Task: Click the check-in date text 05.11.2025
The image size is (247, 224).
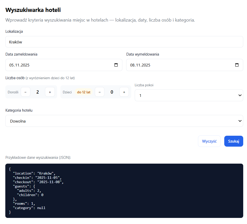Action: click(x=19, y=65)
